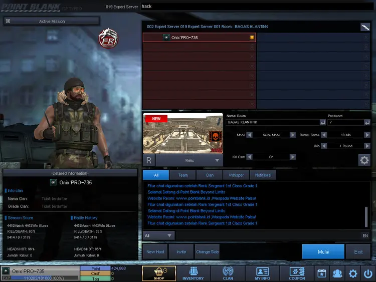Click the Battle History heading
Image resolution: width=376 pixels, height=282 pixels.
[86, 218]
